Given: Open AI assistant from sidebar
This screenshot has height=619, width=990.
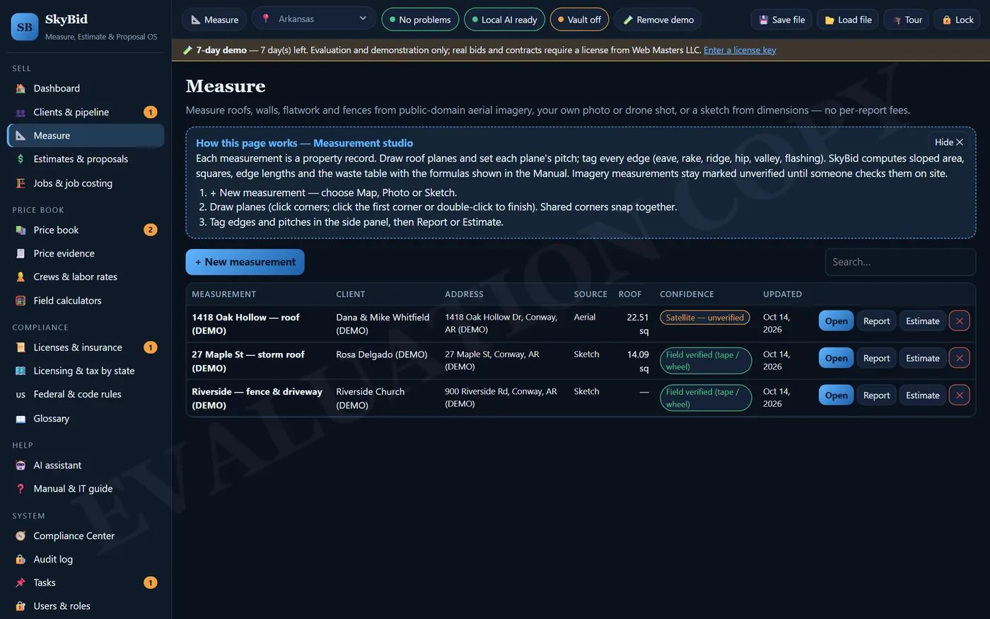Looking at the screenshot, I should pyautogui.click(x=86, y=465).
